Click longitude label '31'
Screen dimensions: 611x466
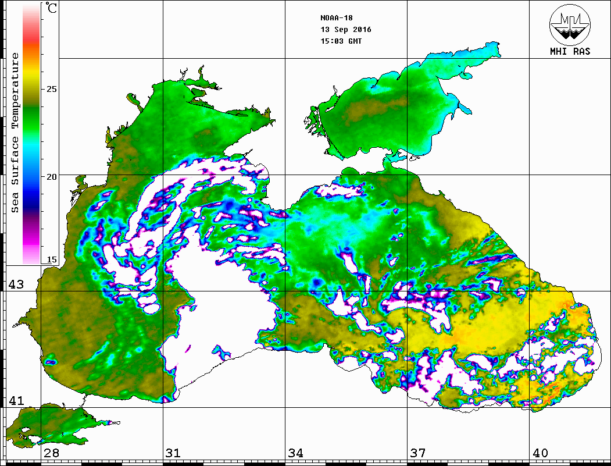[173, 453]
